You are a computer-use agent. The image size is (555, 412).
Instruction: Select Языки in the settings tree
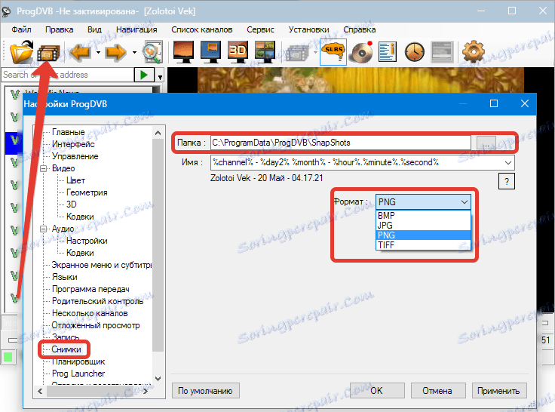click(x=64, y=277)
